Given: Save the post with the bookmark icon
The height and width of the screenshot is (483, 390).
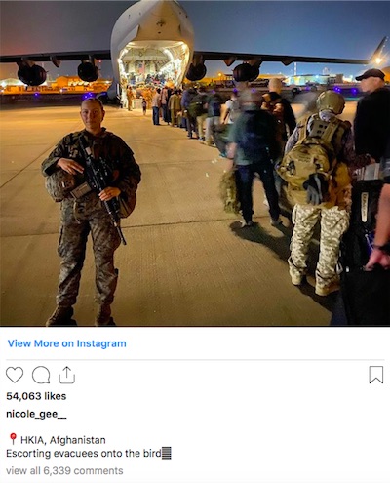Looking at the screenshot, I should 376,375.
